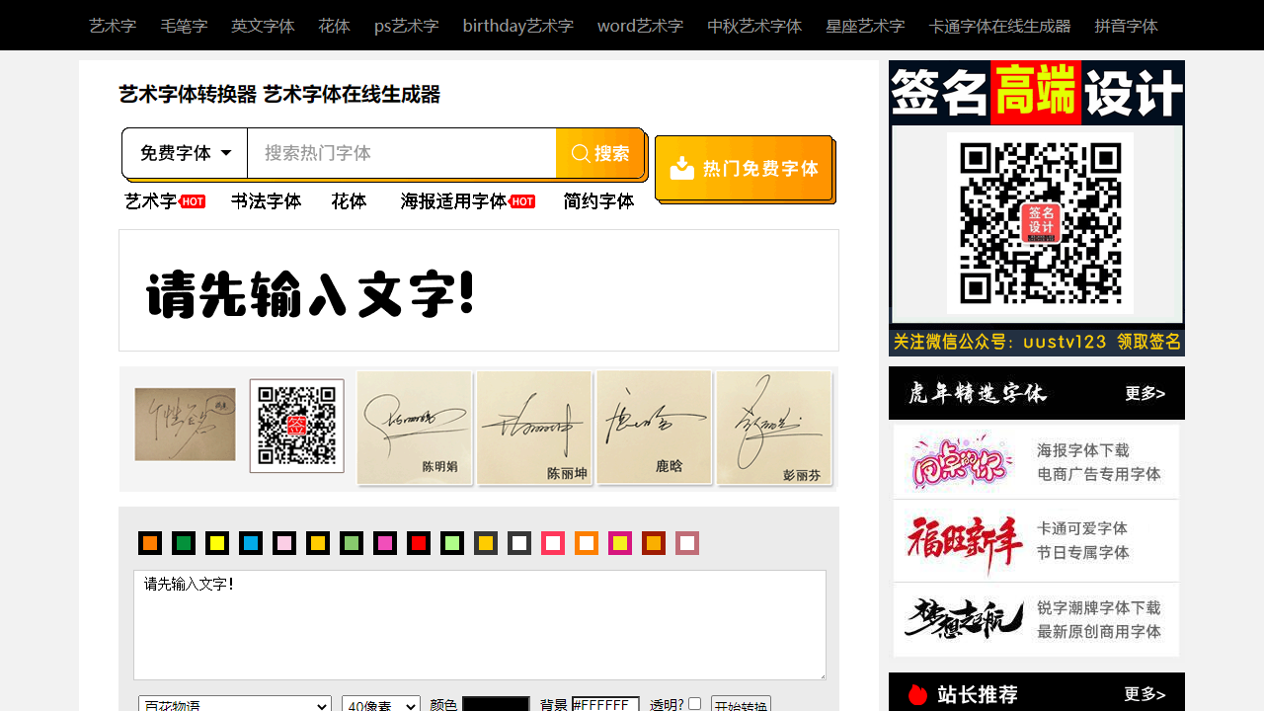This screenshot has height=711, width=1264.
Task: Select 拼音字体 in the top menu
Action: [x=1128, y=26]
